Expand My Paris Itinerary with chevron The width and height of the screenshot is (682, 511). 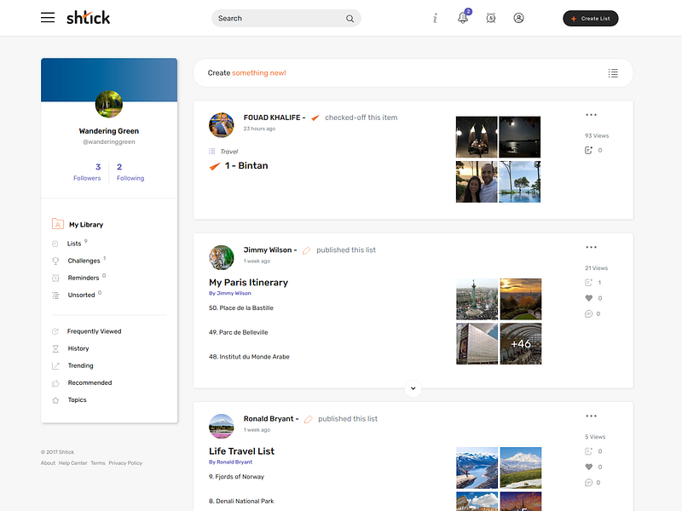[413, 388]
